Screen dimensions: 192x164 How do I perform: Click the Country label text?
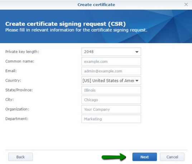click(x=13, y=80)
